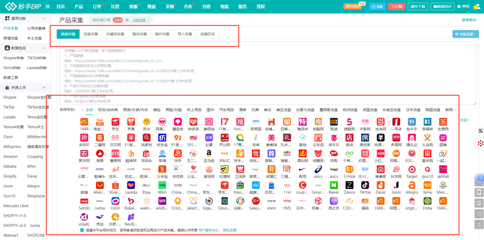The width and height of the screenshot is (484, 240).
Task: Open the 订单 top menu
Action: (x=97, y=6)
